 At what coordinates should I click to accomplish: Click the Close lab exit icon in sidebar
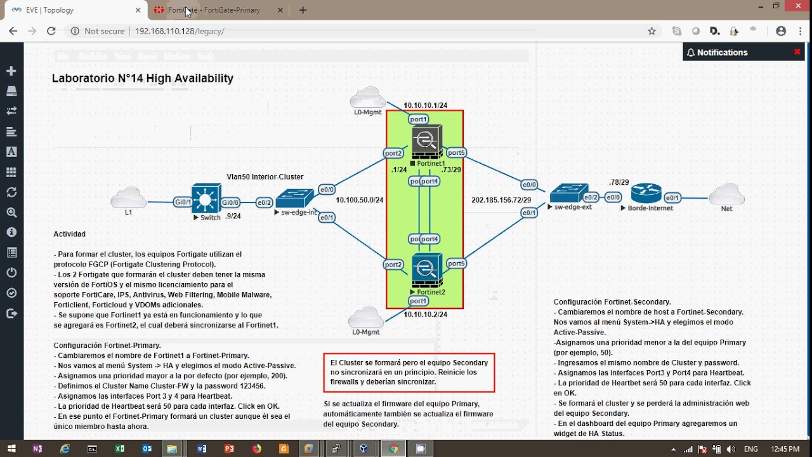(x=11, y=314)
